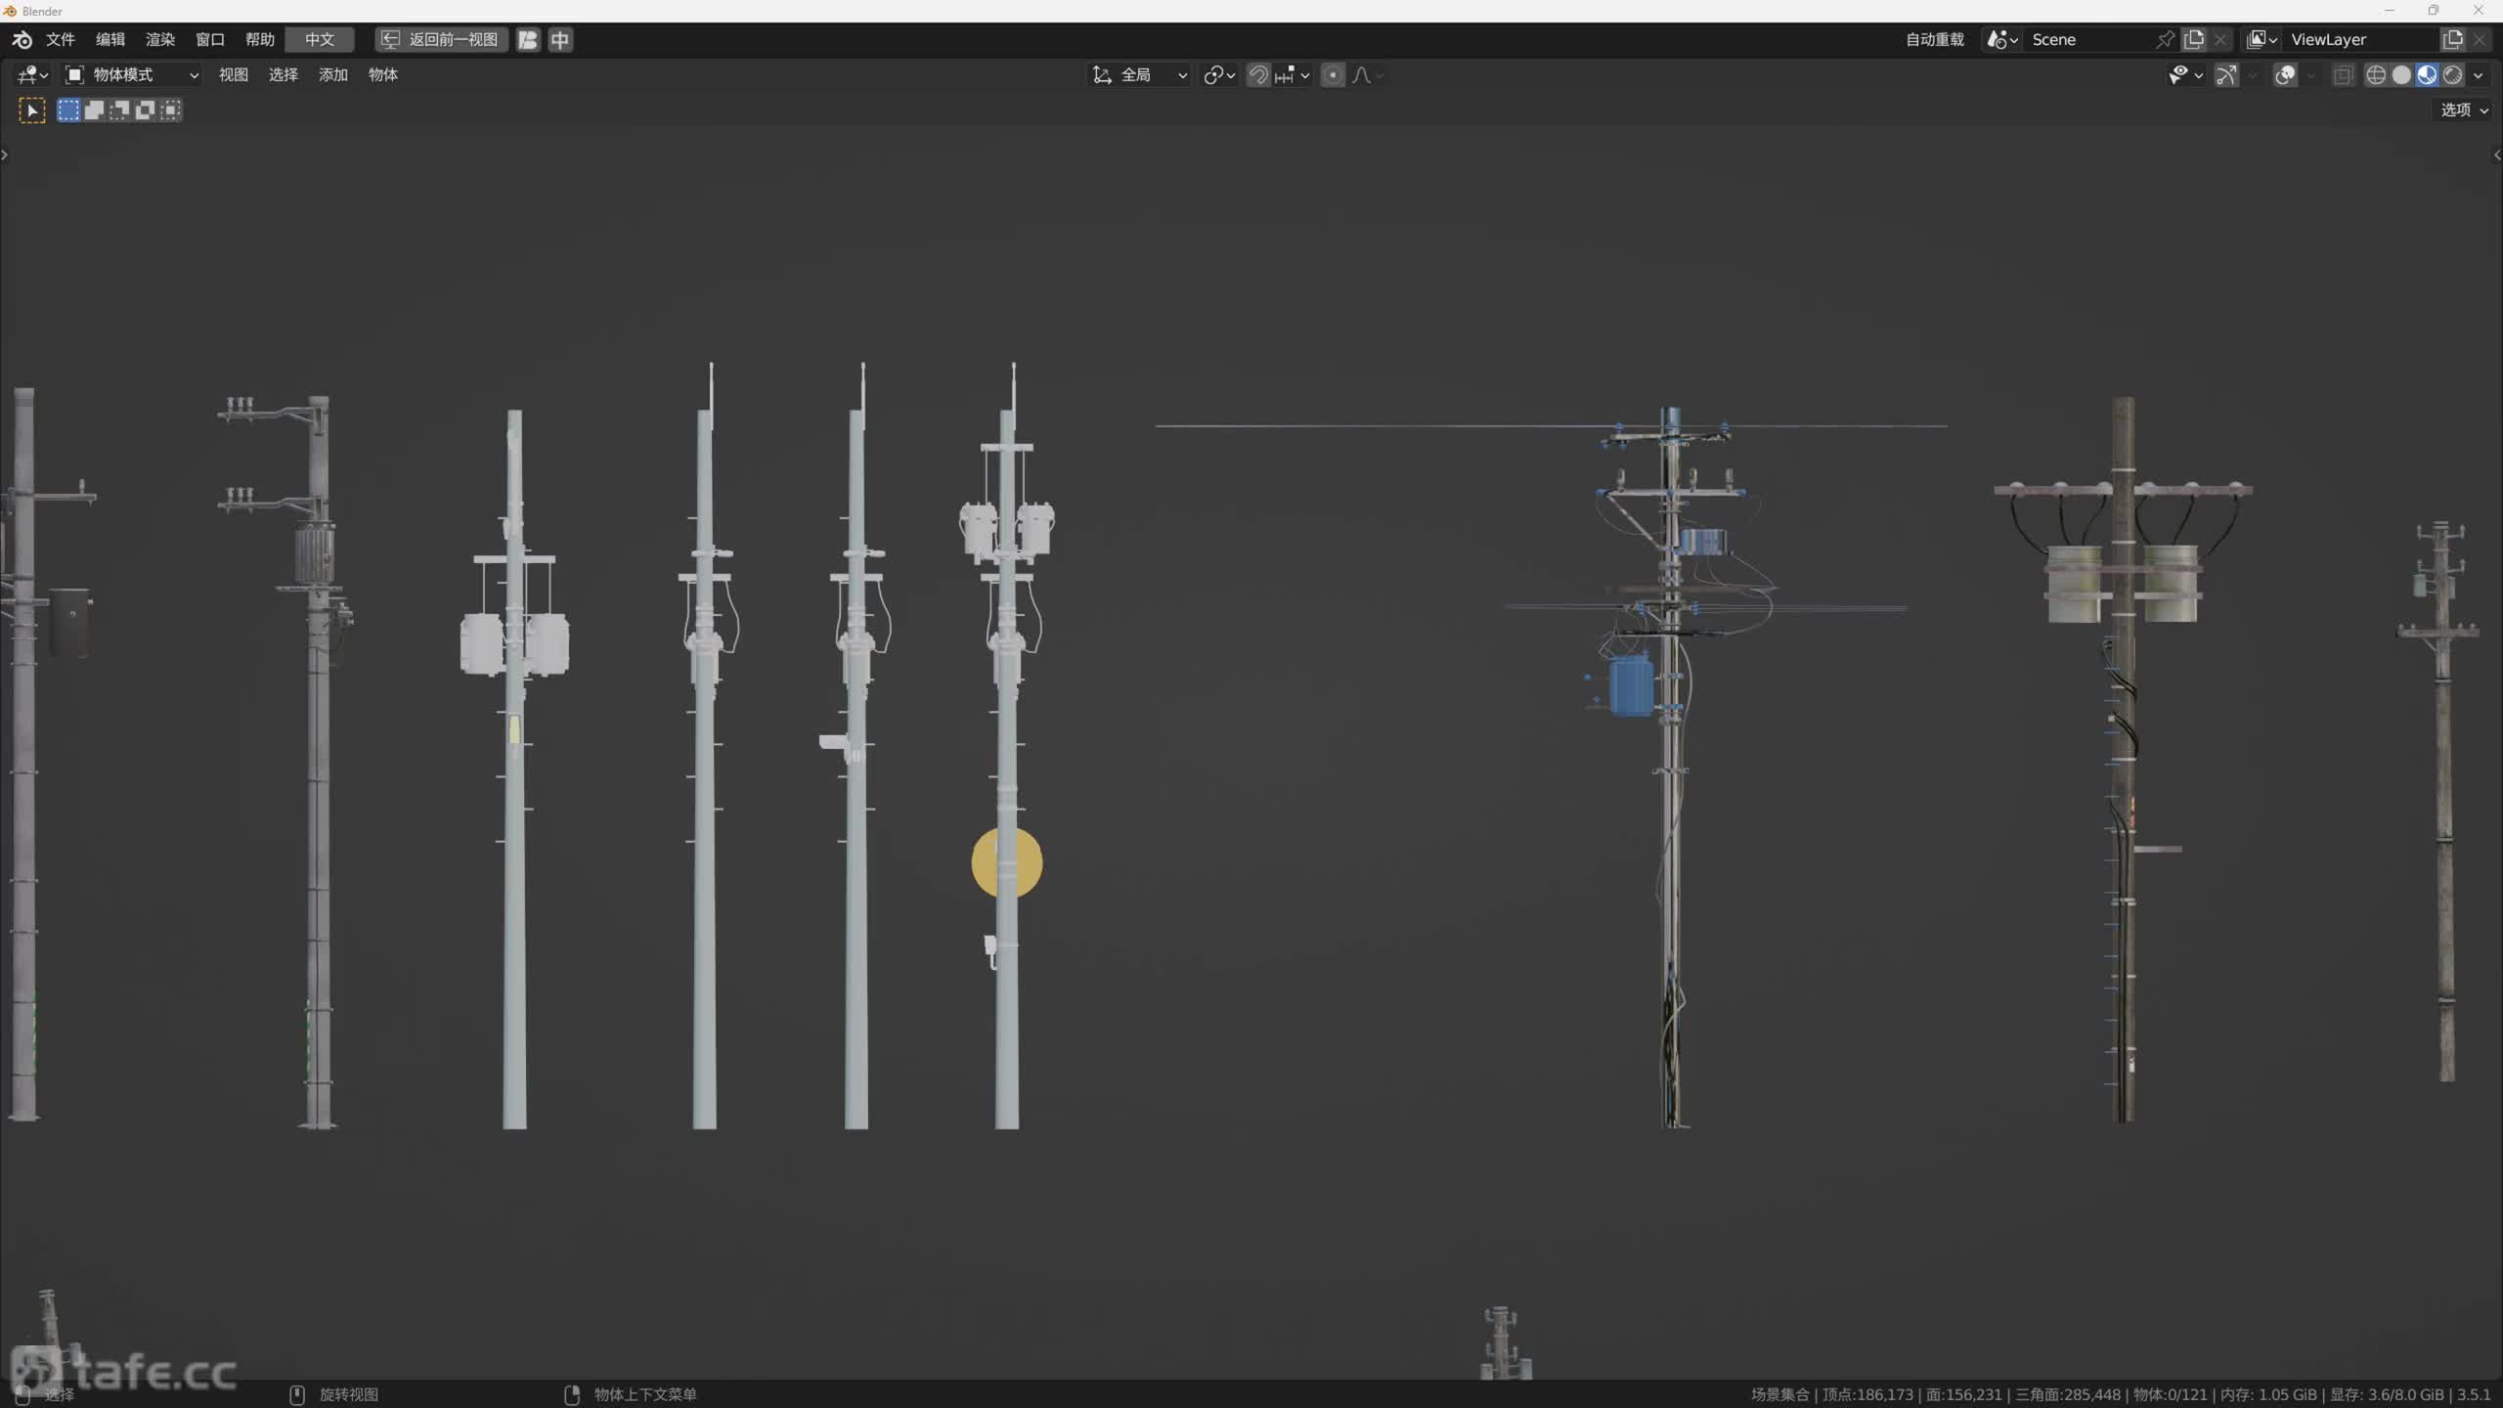Click the Scene name field
The image size is (2503, 1408).
pyautogui.click(x=2087, y=39)
